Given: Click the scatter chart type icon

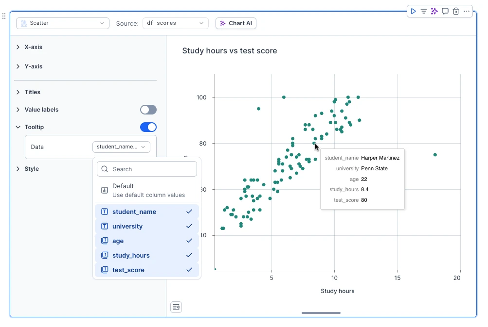Looking at the screenshot, I should pos(24,23).
